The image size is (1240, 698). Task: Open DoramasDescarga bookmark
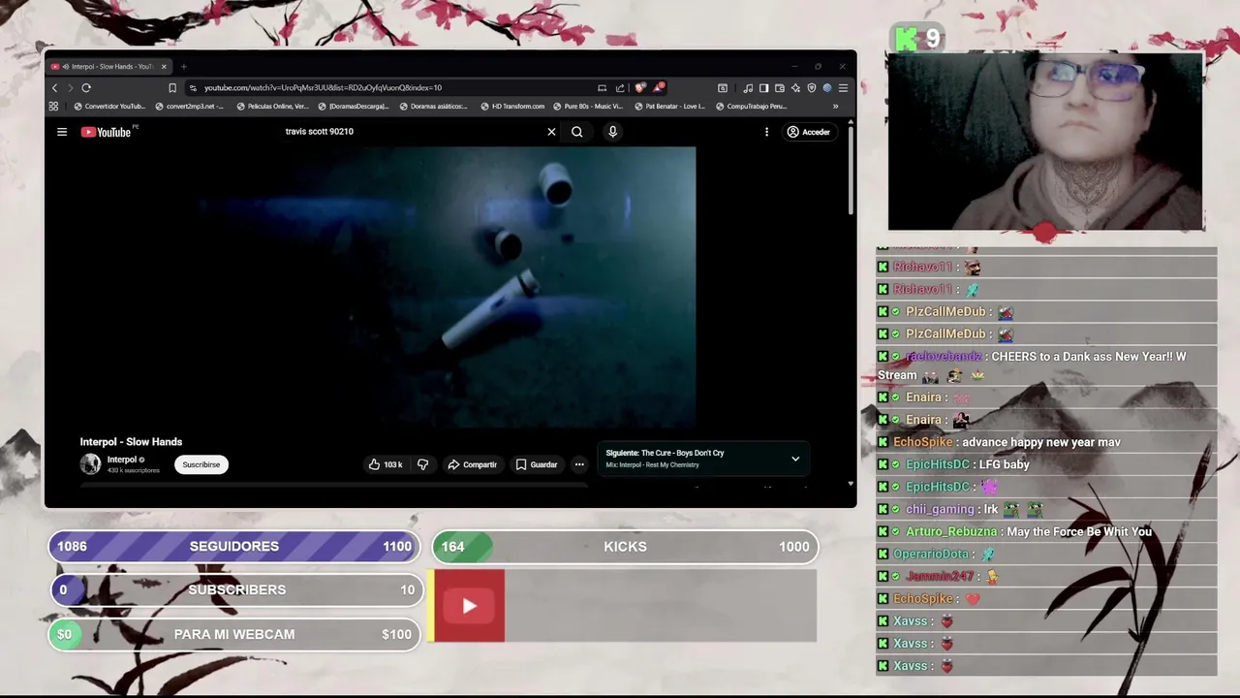354,107
